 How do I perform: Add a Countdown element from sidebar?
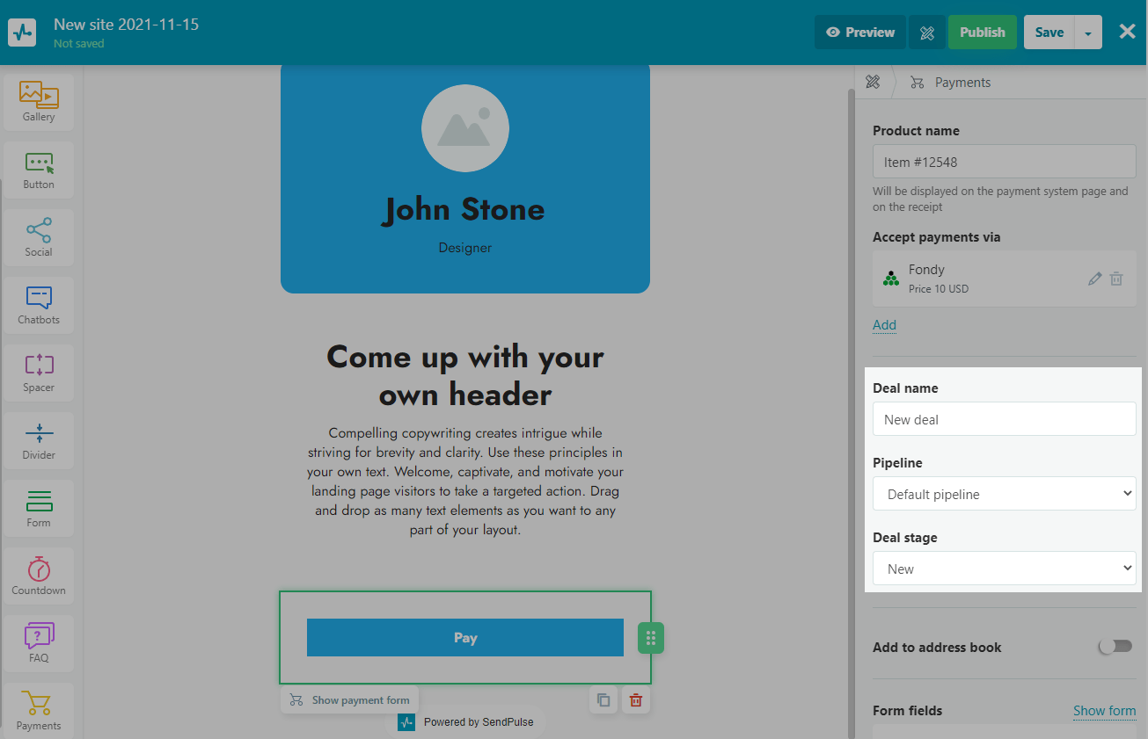coord(39,576)
